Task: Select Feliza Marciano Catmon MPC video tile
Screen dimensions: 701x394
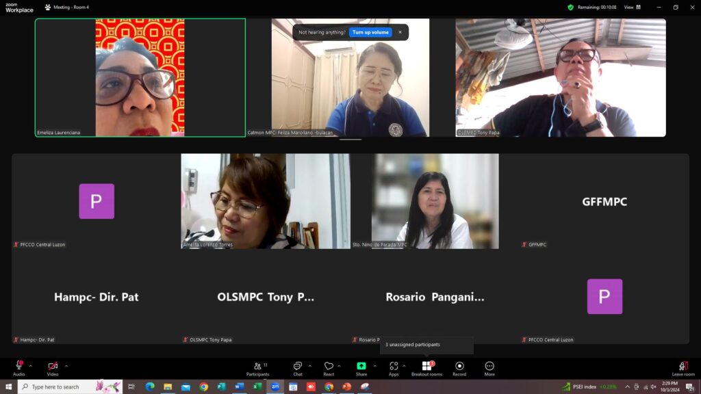Action: coord(350,78)
